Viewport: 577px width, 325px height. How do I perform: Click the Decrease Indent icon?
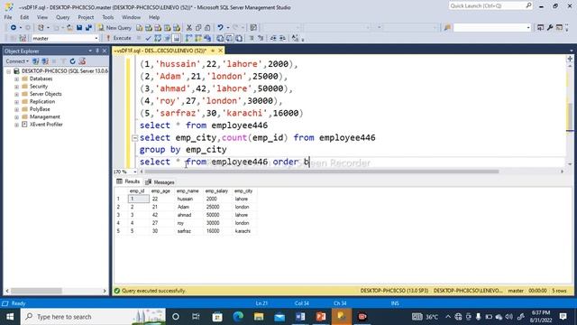coord(273,38)
